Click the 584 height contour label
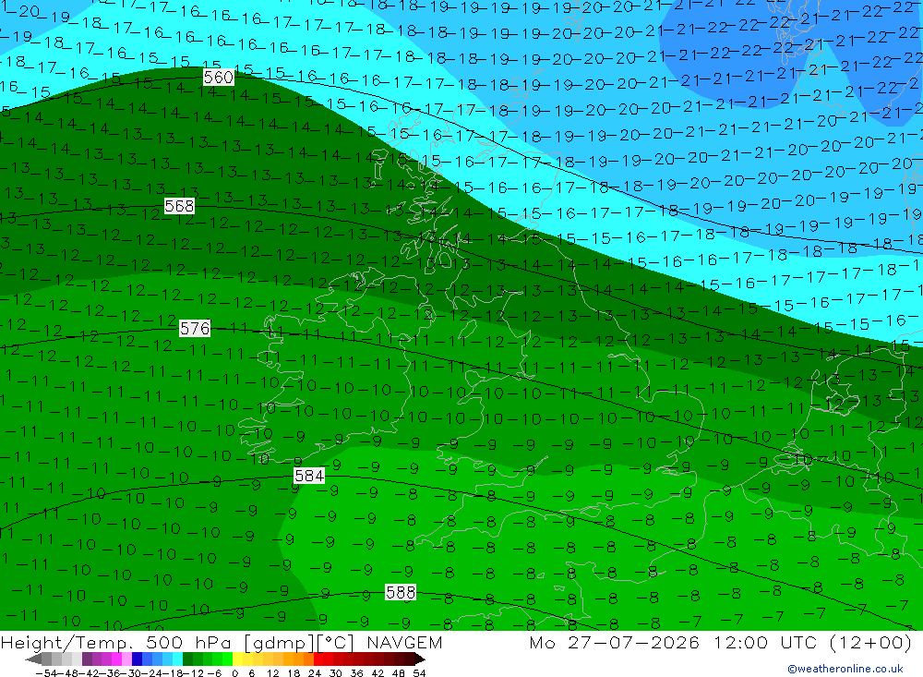Viewport: 923px width, 677px height. click(309, 476)
